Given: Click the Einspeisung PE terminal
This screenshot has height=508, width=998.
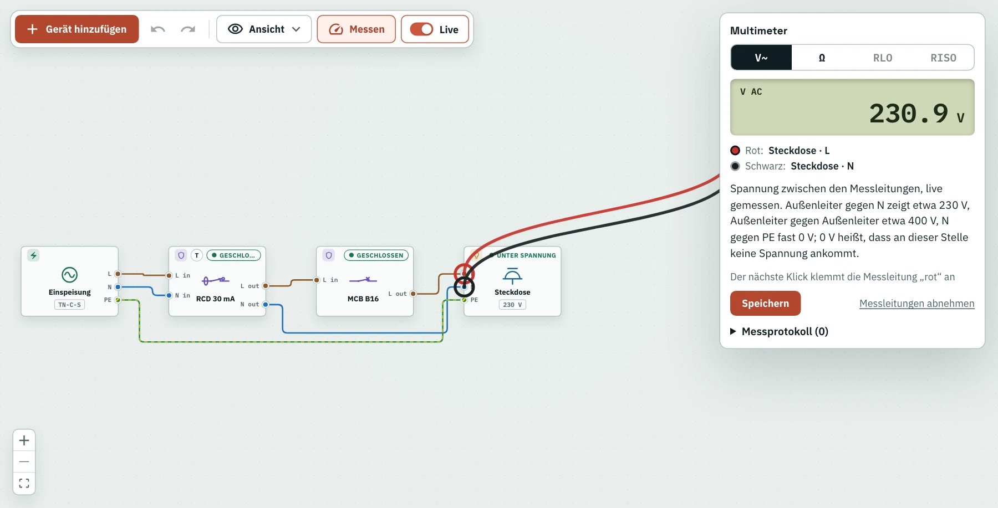Looking at the screenshot, I should point(118,300).
